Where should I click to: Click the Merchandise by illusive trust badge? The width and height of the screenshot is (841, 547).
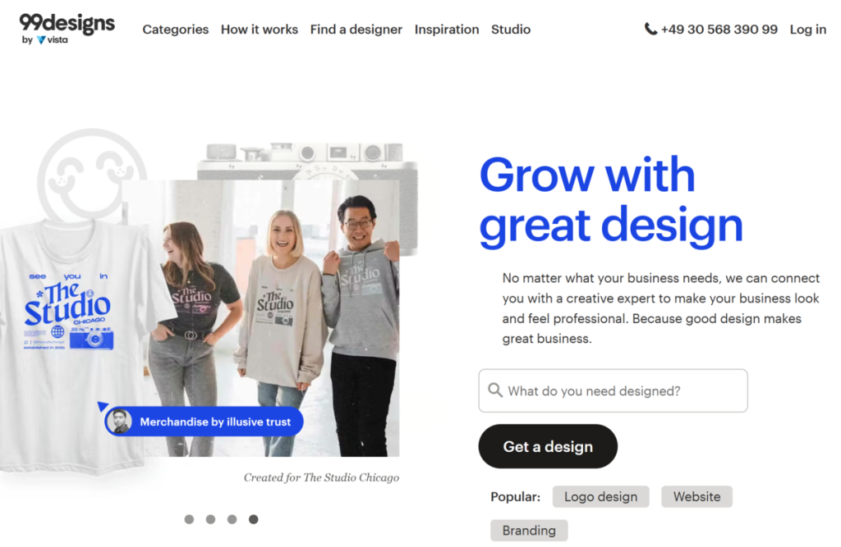coord(215,422)
